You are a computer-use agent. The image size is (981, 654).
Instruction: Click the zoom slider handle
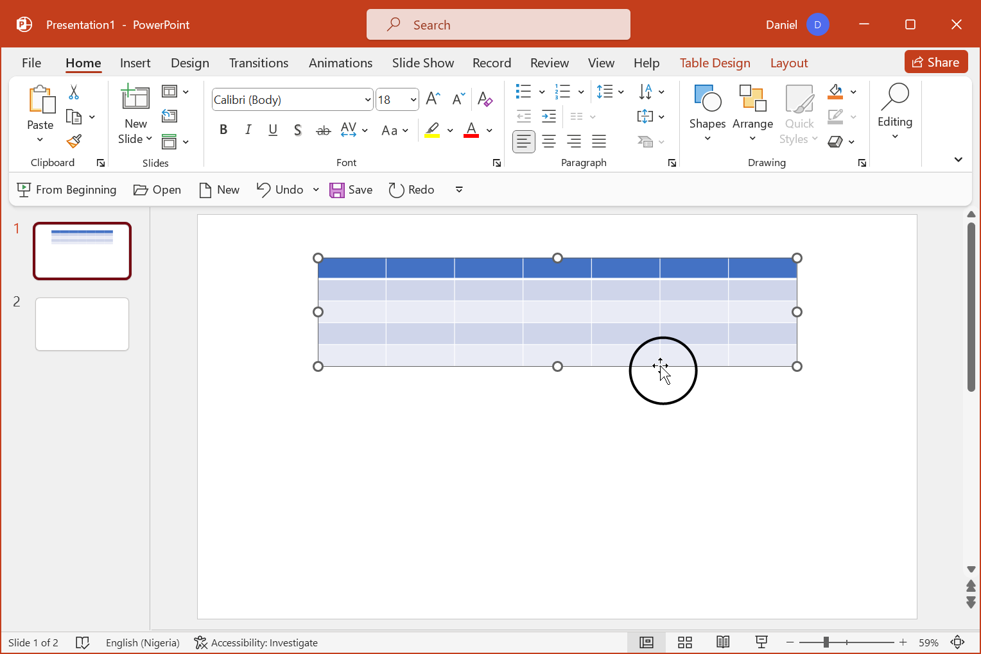click(826, 642)
